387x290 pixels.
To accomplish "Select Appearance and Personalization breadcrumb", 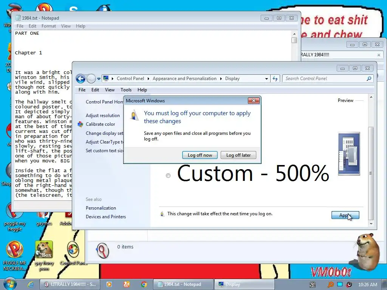I will tap(184, 79).
